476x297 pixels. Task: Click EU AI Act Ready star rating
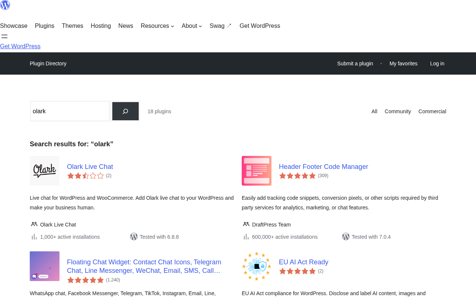297,271
